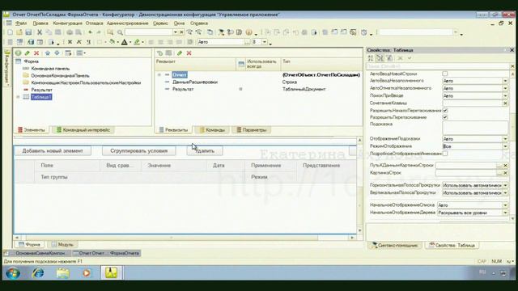Open Internet Explorer from the taskbar
This screenshot has height=291, width=518.
coord(38,273)
